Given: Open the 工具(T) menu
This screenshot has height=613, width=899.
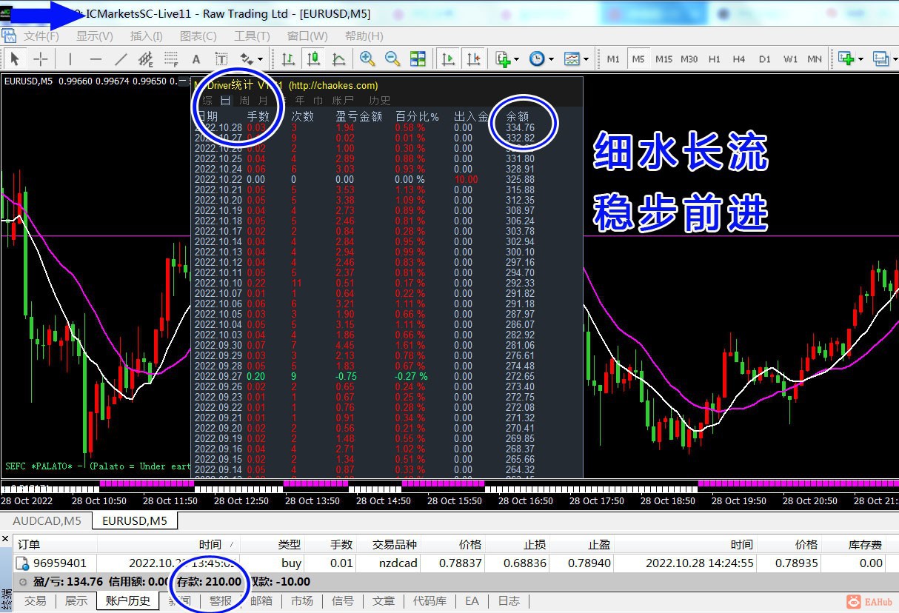Looking at the screenshot, I should click(x=252, y=36).
